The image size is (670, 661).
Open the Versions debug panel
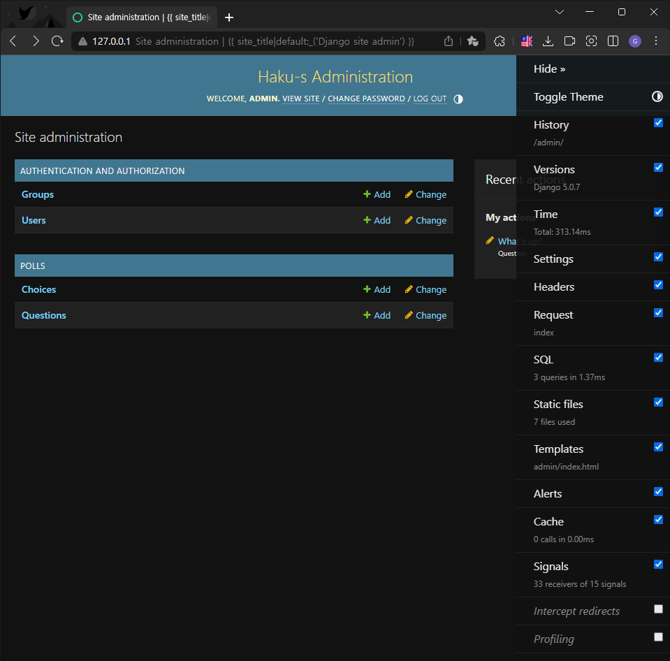click(554, 170)
